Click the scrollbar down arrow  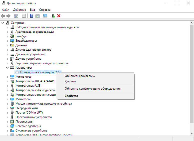(x=191, y=133)
